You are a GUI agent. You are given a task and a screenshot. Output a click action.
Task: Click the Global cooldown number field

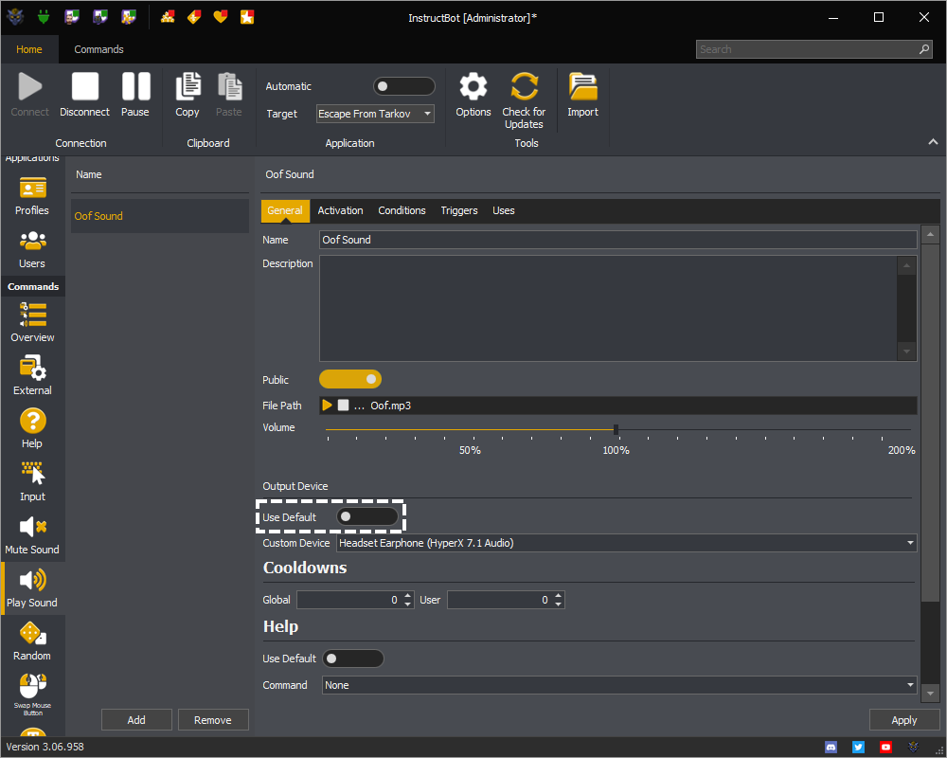(x=349, y=600)
